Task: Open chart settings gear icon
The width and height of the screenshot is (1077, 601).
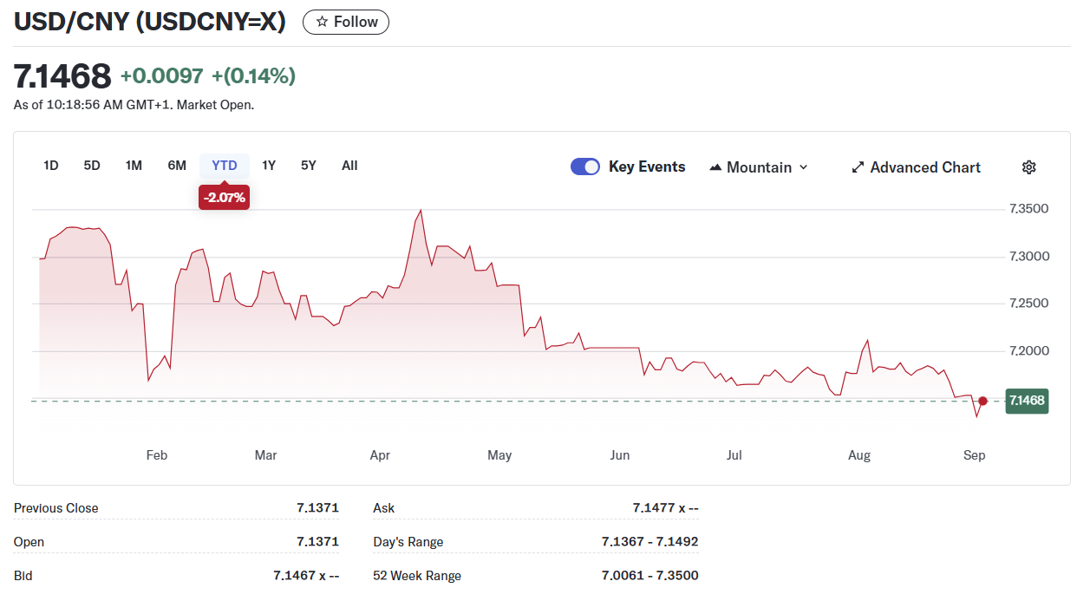Action: pyautogui.click(x=1029, y=167)
